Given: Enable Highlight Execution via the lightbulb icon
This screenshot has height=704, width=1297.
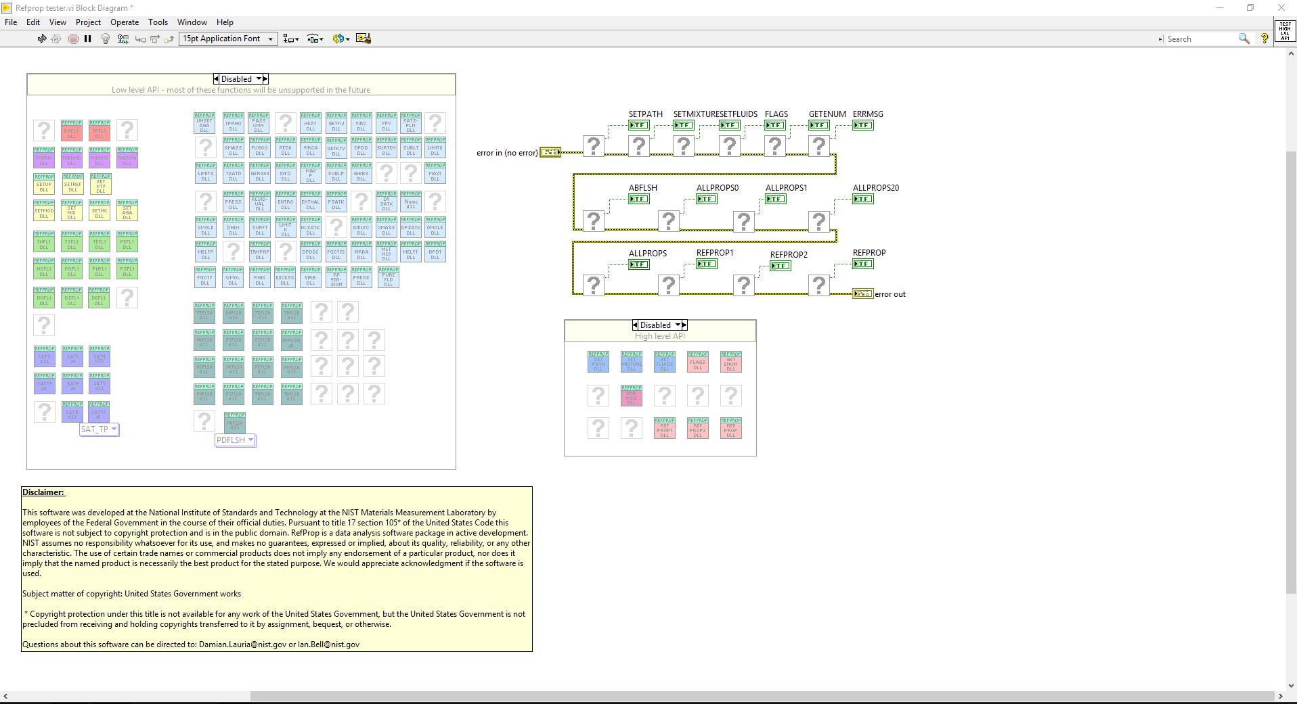Looking at the screenshot, I should (106, 39).
